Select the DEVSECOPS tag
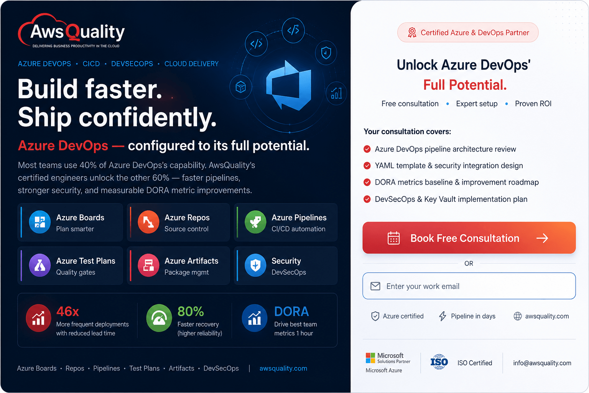Viewport: 589px width, 393px height. point(132,64)
